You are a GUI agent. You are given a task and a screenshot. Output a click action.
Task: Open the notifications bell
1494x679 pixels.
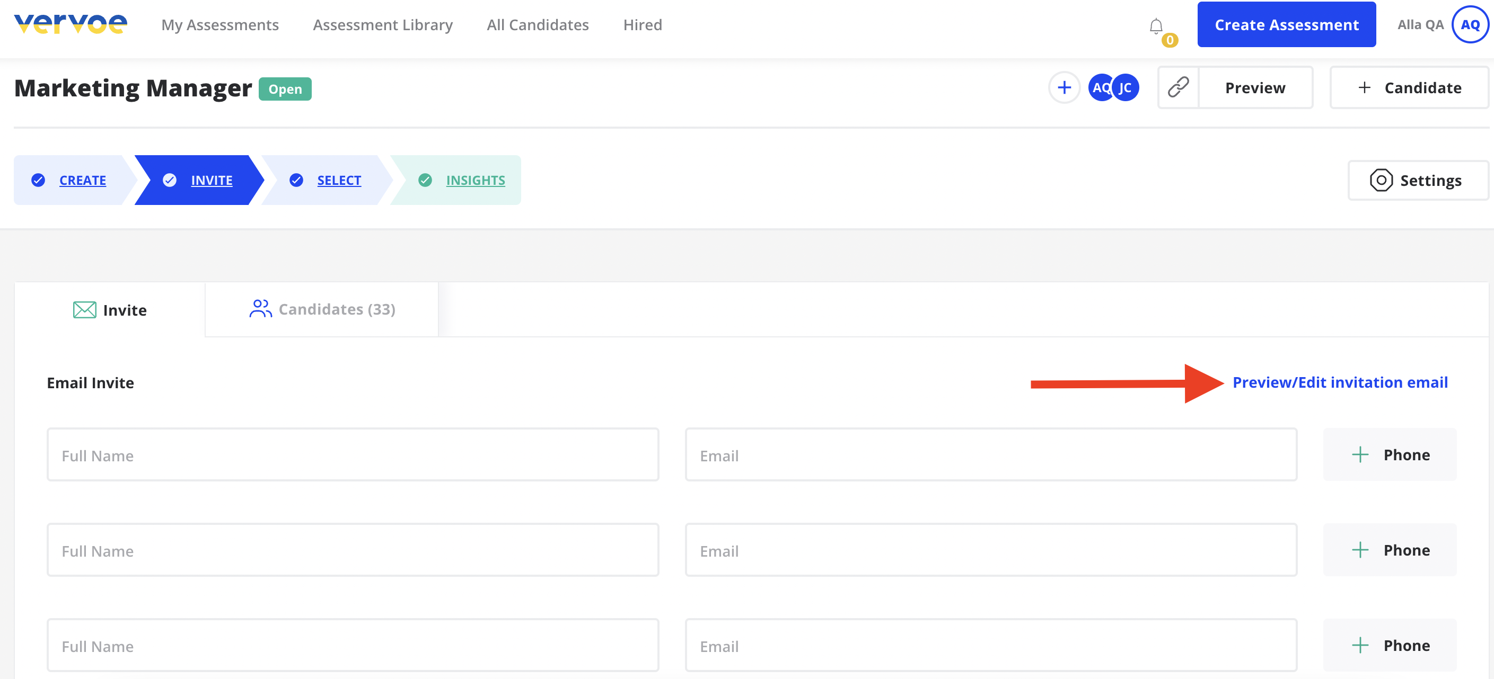click(1156, 26)
